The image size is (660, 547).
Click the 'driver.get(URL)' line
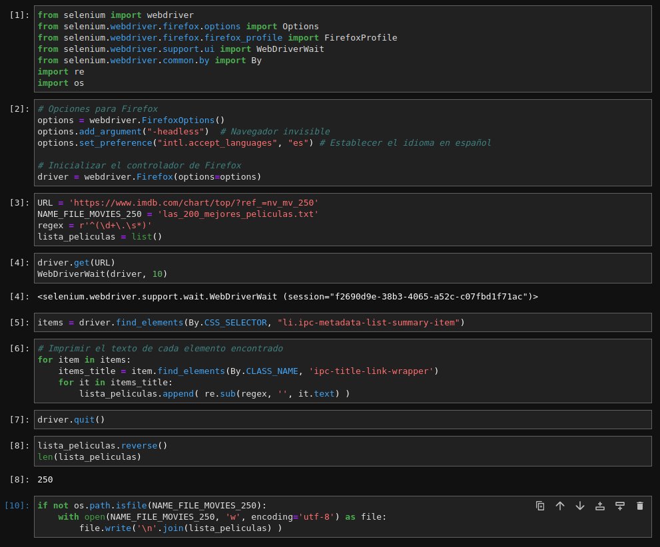pyautogui.click(x=76, y=263)
